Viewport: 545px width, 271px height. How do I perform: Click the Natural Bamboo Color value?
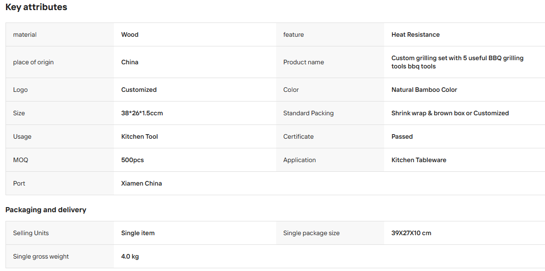pyautogui.click(x=424, y=90)
